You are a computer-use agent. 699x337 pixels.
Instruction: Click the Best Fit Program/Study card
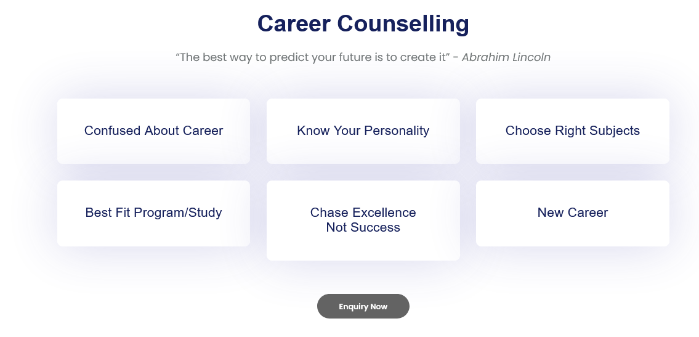153,213
